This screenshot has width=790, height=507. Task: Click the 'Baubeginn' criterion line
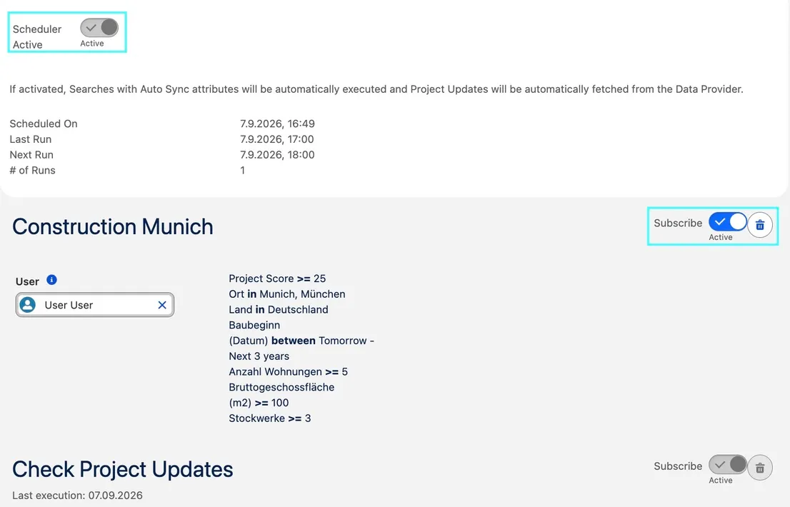(254, 325)
